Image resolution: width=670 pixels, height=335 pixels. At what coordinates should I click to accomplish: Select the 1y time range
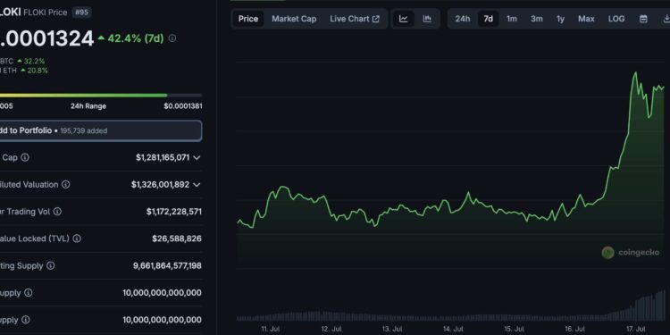(561, 19)
